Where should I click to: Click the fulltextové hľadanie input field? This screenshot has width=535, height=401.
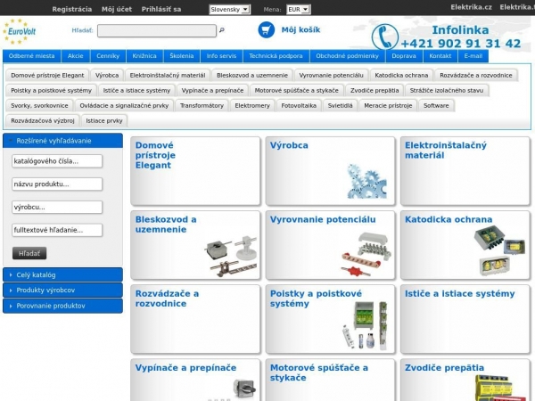pos(57,230)
